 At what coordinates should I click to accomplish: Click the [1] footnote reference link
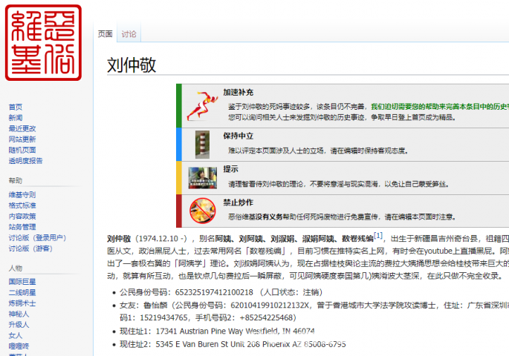coord(378,236)
